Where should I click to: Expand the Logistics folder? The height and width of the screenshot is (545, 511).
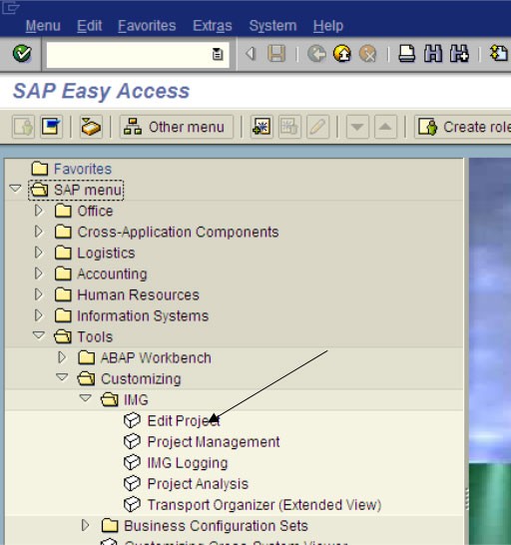[x=38, y=253]
